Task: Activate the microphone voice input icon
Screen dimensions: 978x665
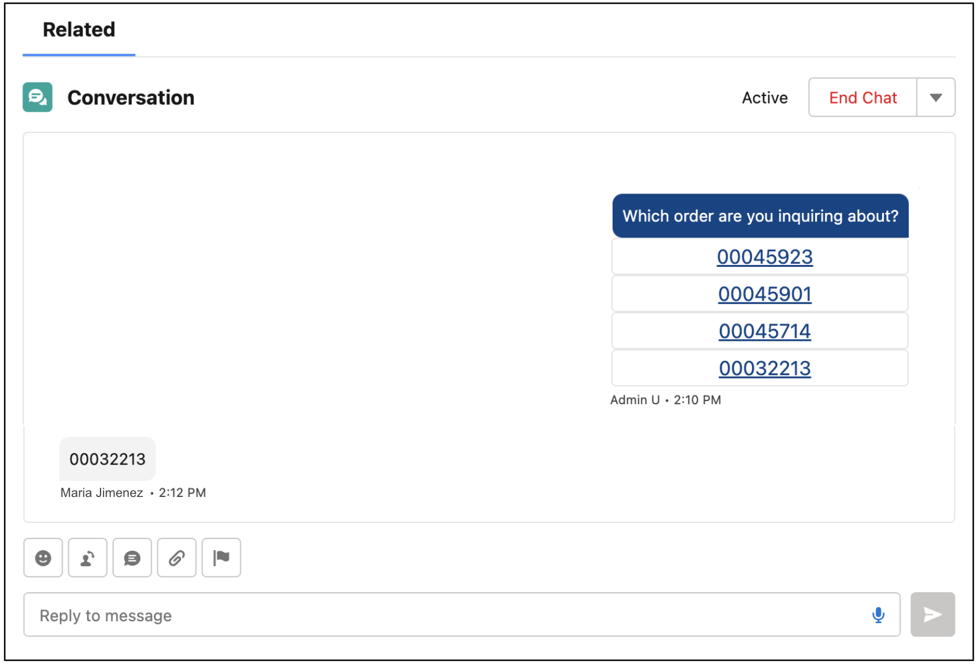Action: [878, 614]
